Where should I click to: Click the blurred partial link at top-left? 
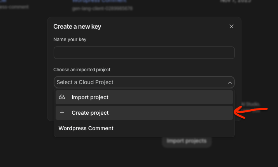pyautogui.click(x=3, y=1)
